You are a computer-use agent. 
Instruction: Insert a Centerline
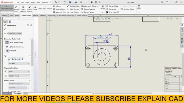click(111, 9)
